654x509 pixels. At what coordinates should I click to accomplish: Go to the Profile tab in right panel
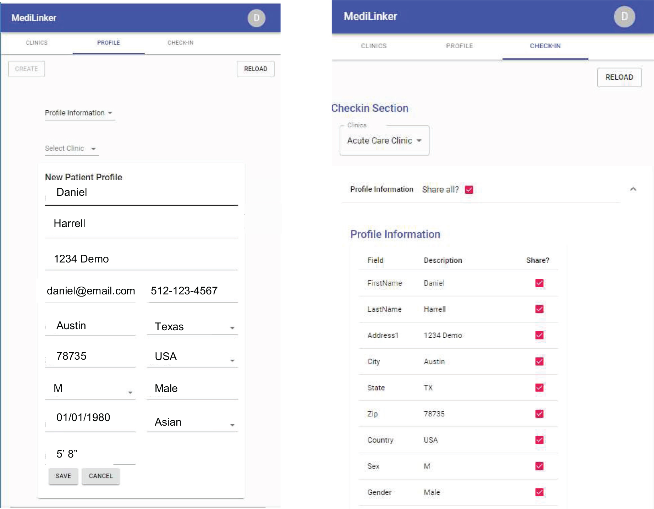click(x=459, y=46)
